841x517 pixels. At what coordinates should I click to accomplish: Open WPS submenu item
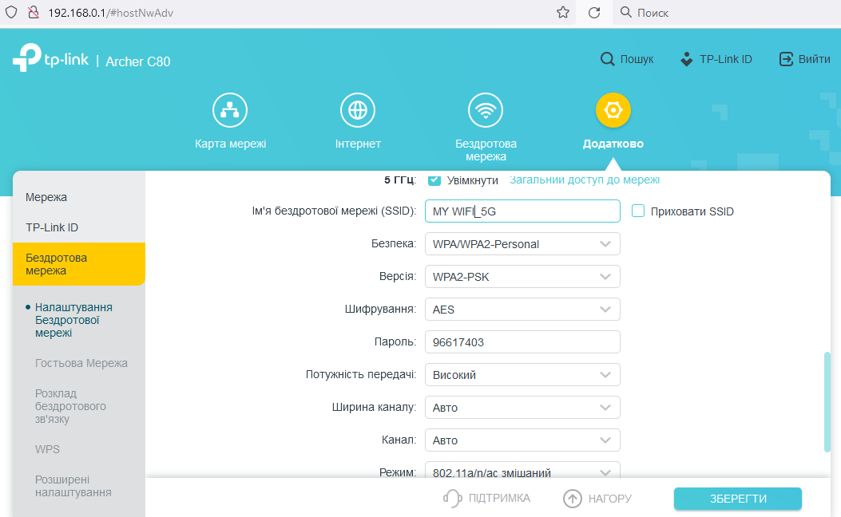47,449
